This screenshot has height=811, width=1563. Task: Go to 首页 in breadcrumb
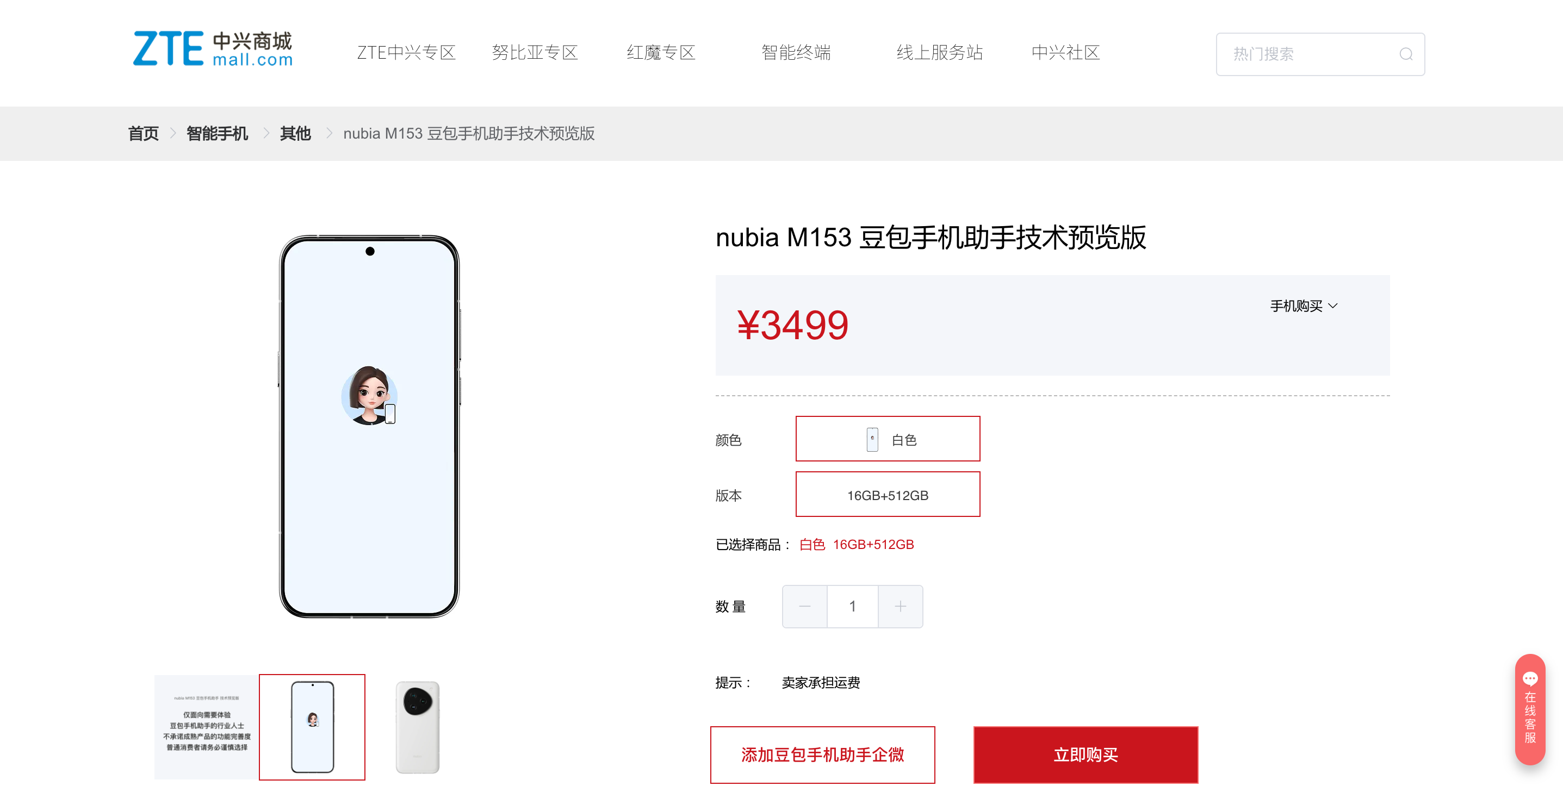coord(143,134)
